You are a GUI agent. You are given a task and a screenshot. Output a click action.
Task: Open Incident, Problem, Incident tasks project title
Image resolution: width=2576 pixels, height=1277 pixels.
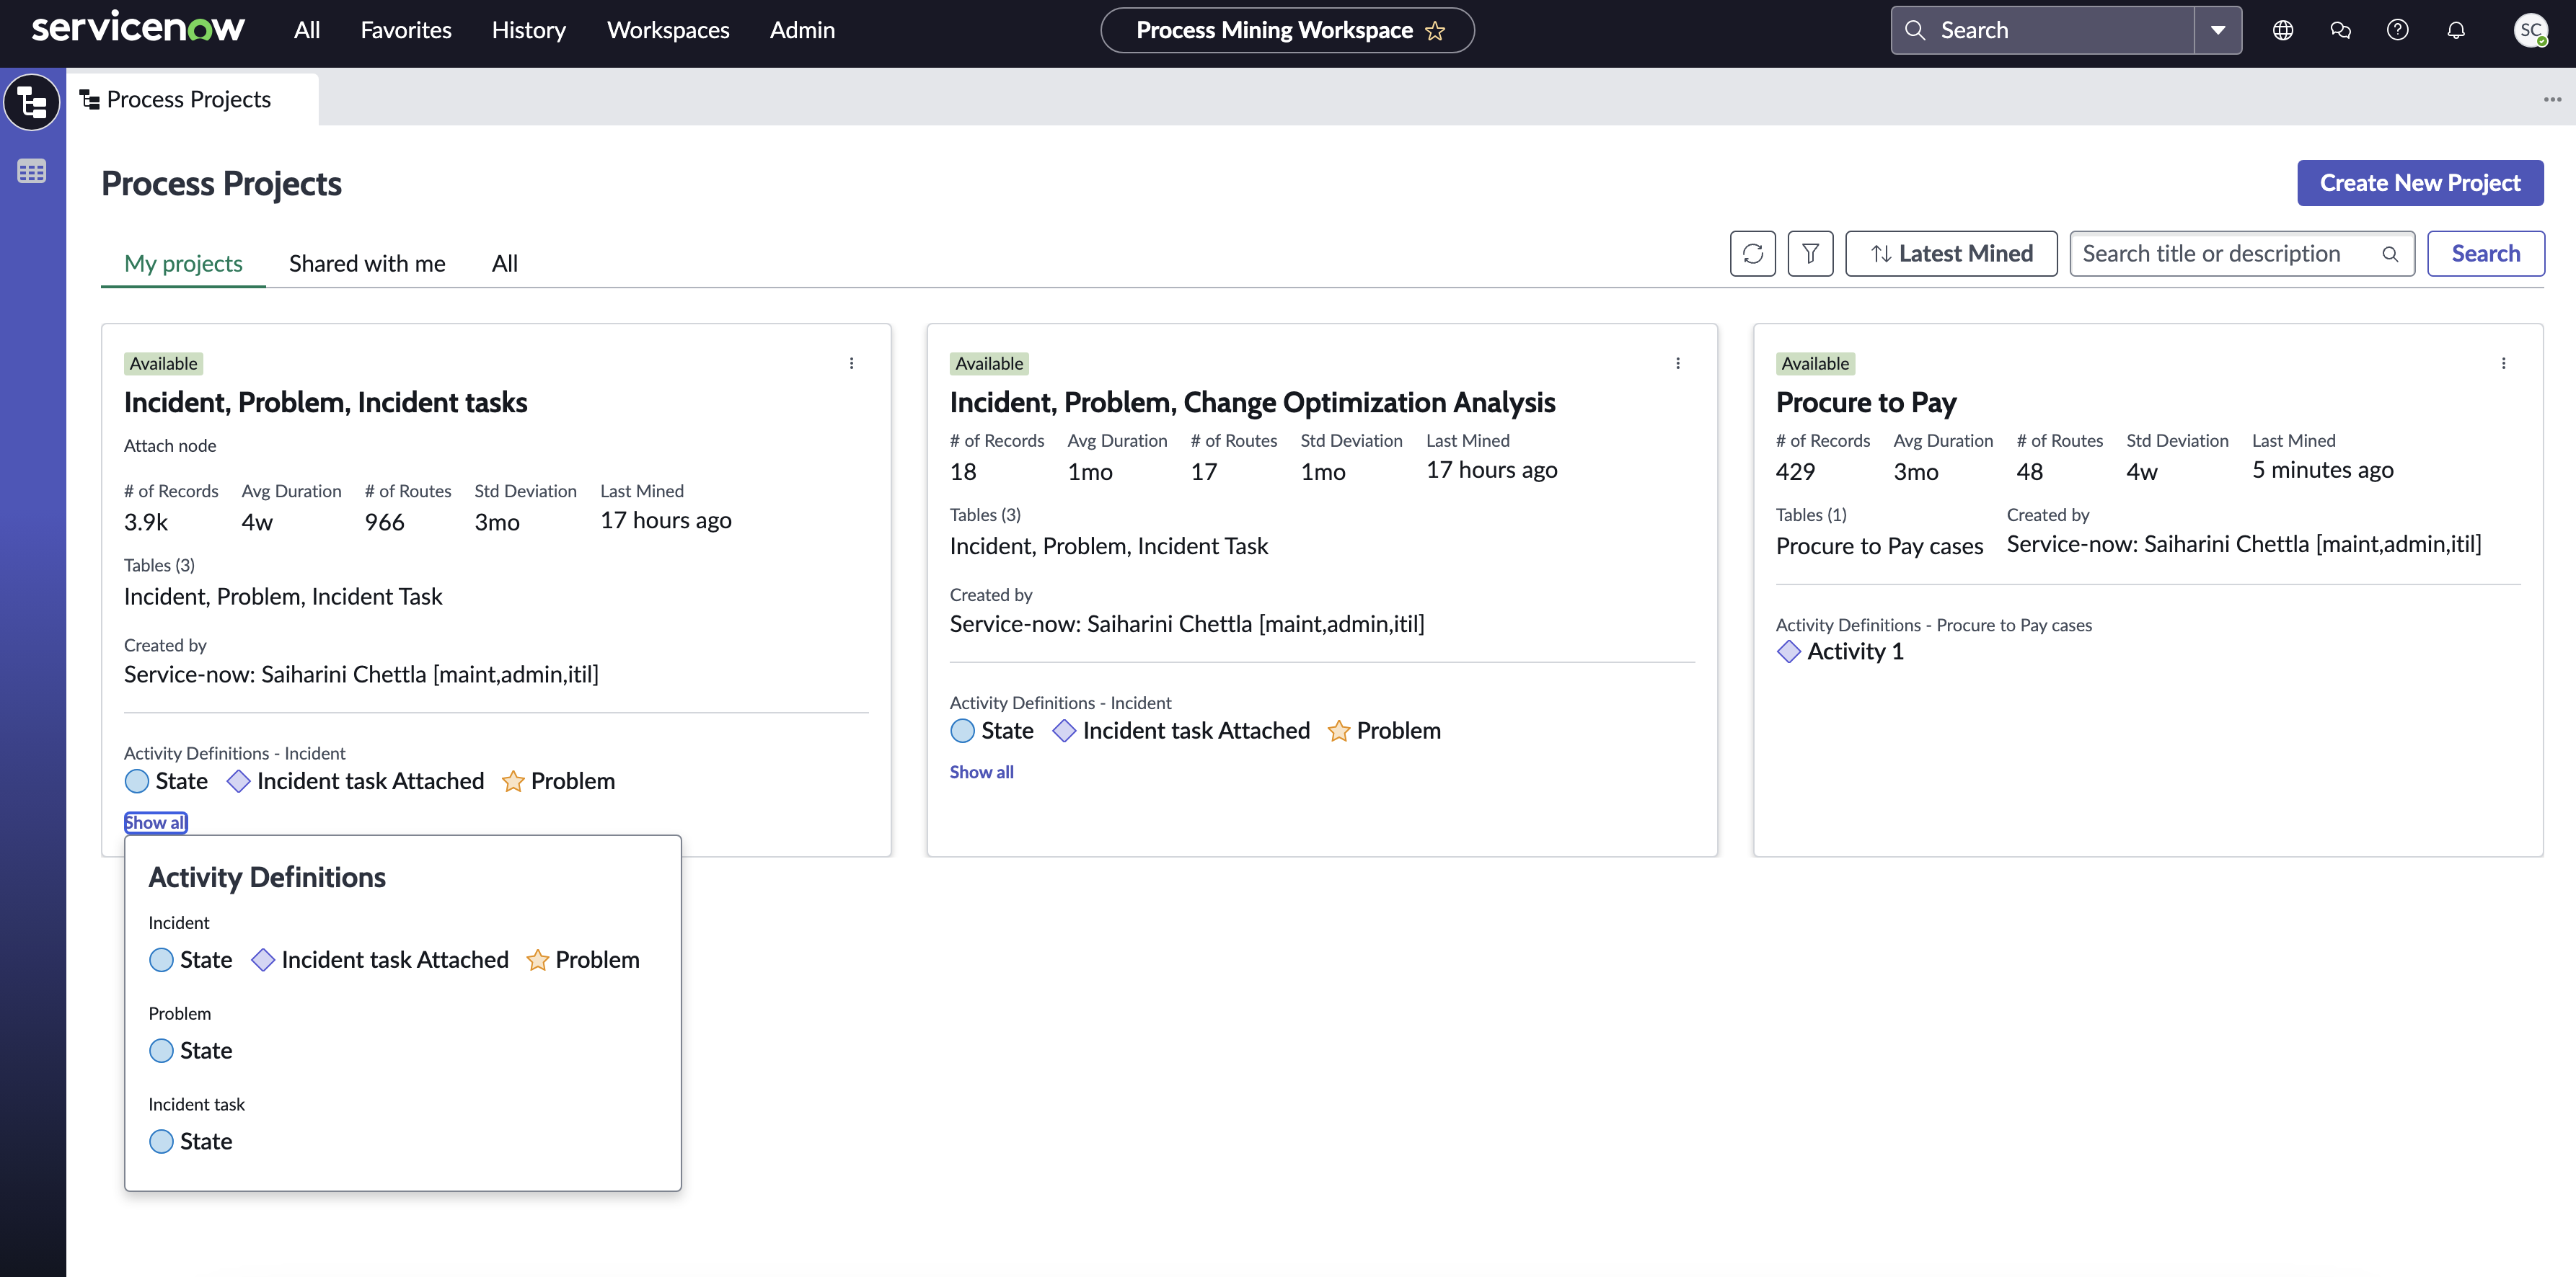click(326, 403)
